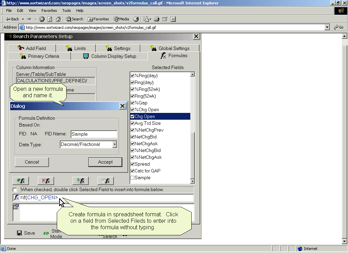Viewport: 348px width, 253px height.
Task: Click the add formula (green plus fx) button
Action: click(21, 181)
